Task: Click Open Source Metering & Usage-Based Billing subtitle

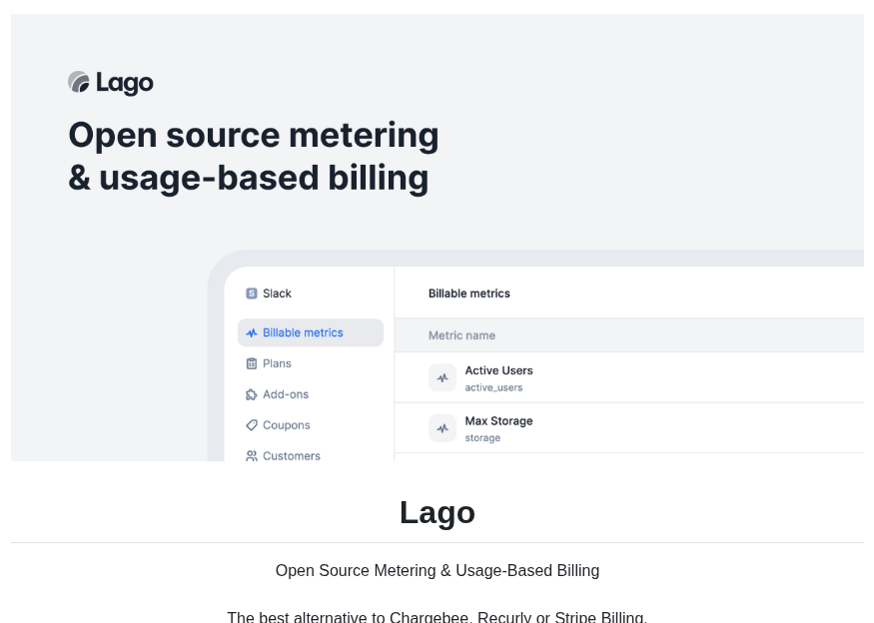Action: tap(437, 571)
